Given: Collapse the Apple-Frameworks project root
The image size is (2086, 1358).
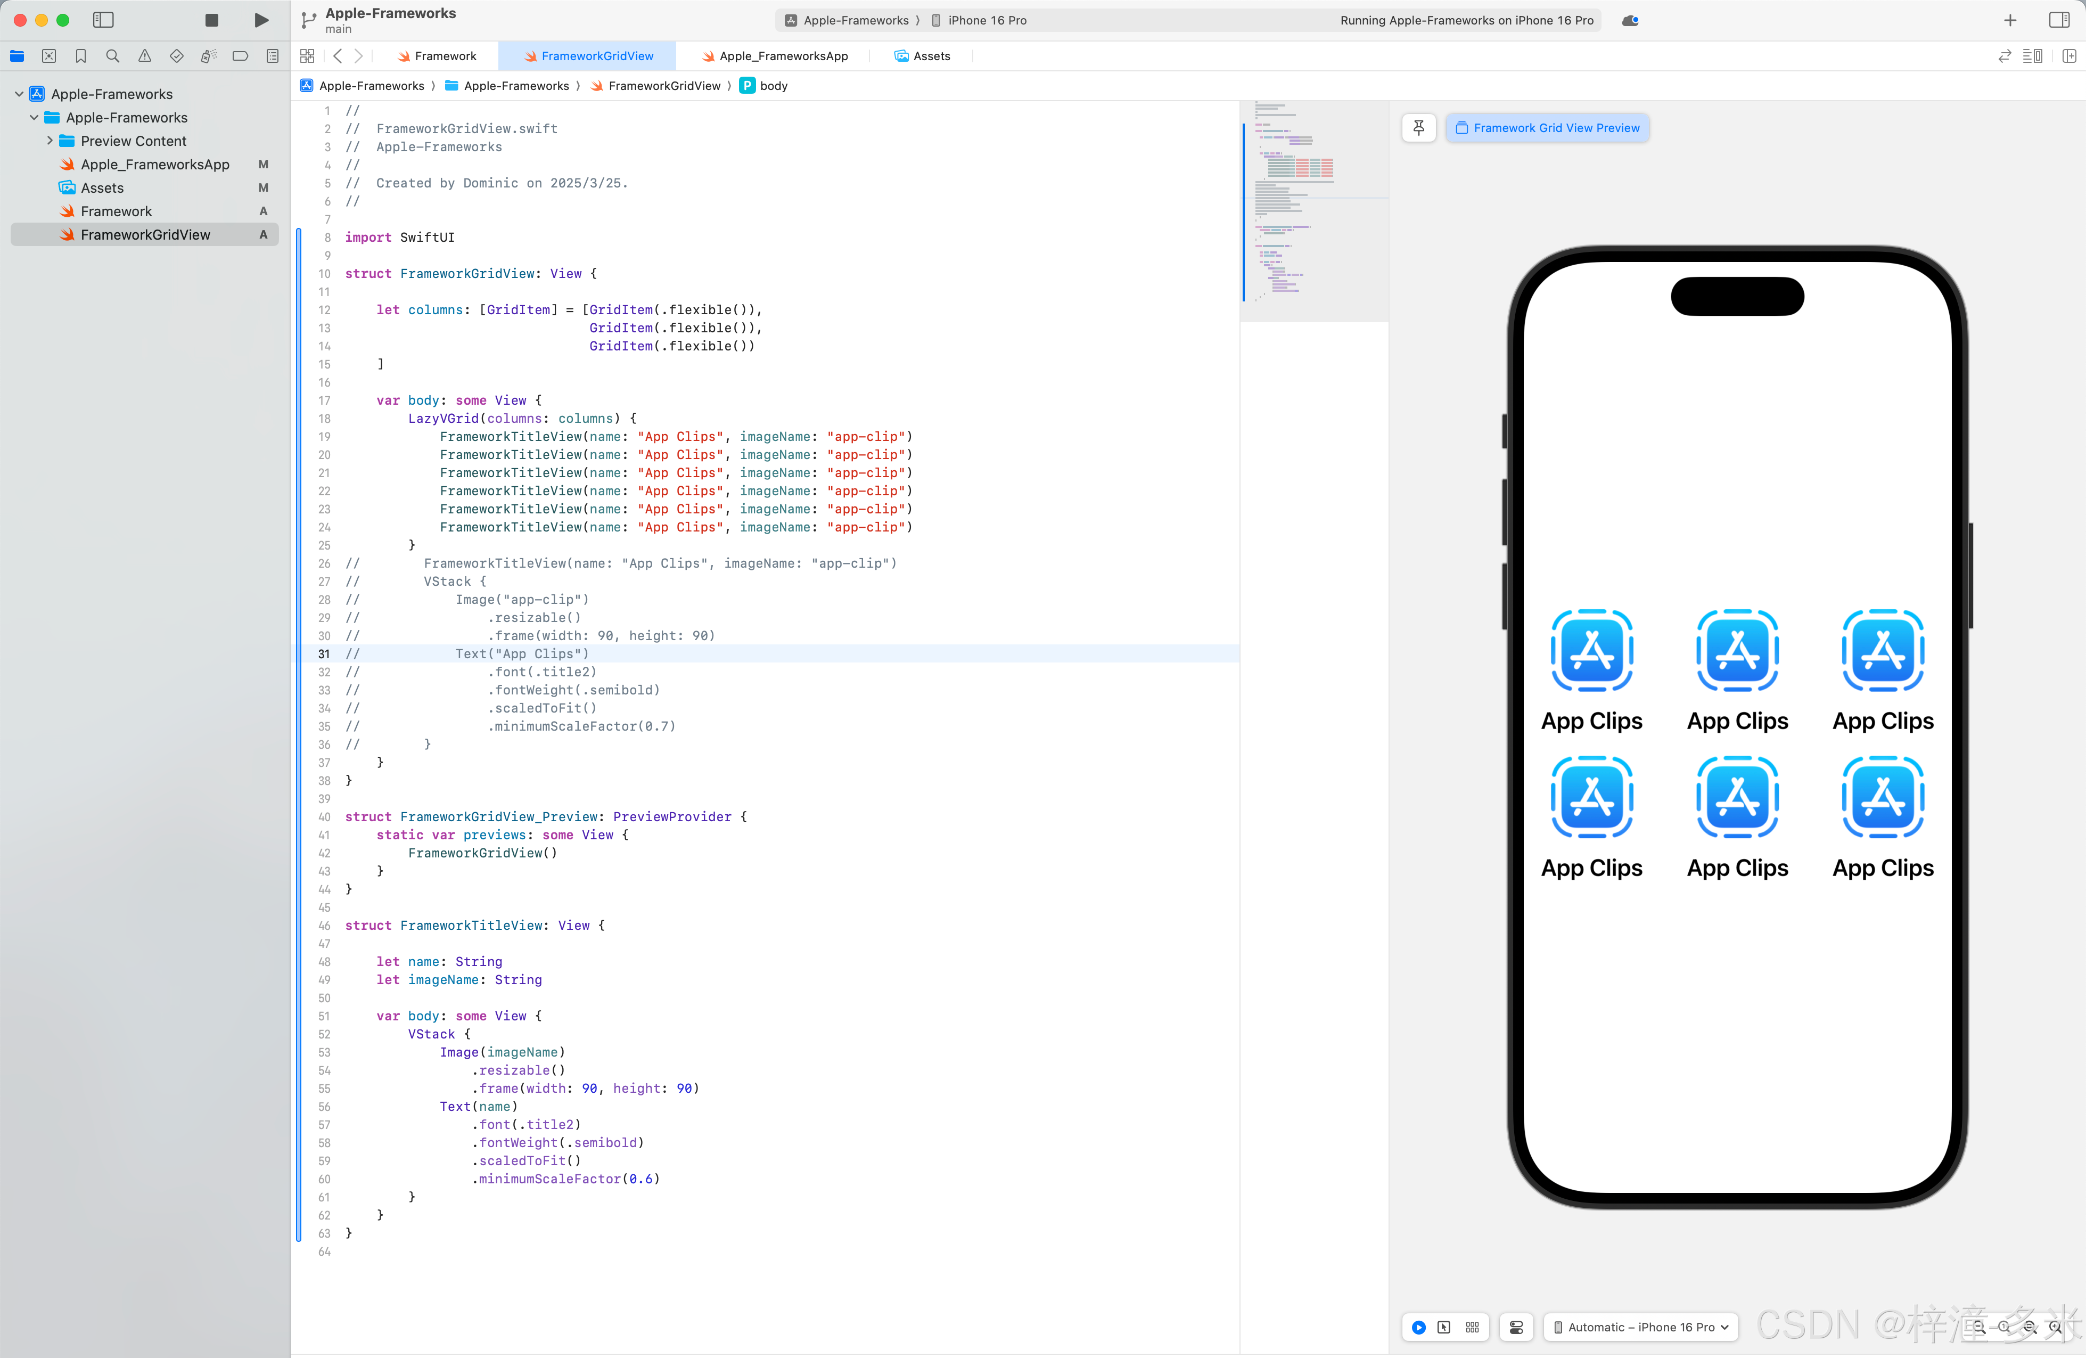Looking at the screenshot, I should [19, 94].
